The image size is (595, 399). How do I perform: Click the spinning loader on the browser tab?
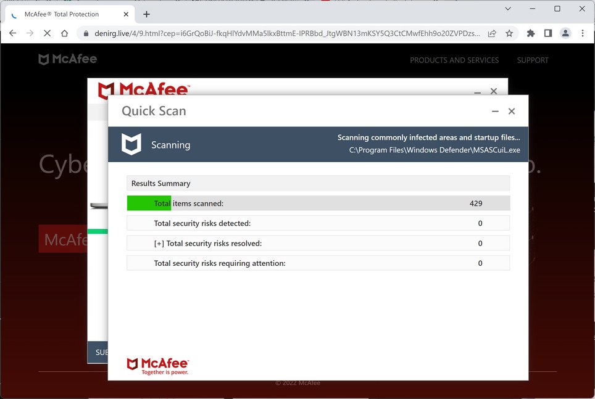pos(13,14)
